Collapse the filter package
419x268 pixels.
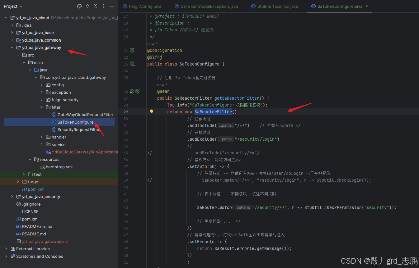42,107
